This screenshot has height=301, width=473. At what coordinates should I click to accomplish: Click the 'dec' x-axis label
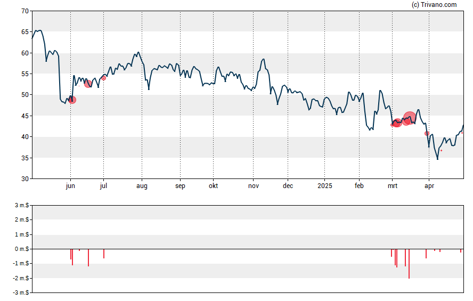click(288, 185)
